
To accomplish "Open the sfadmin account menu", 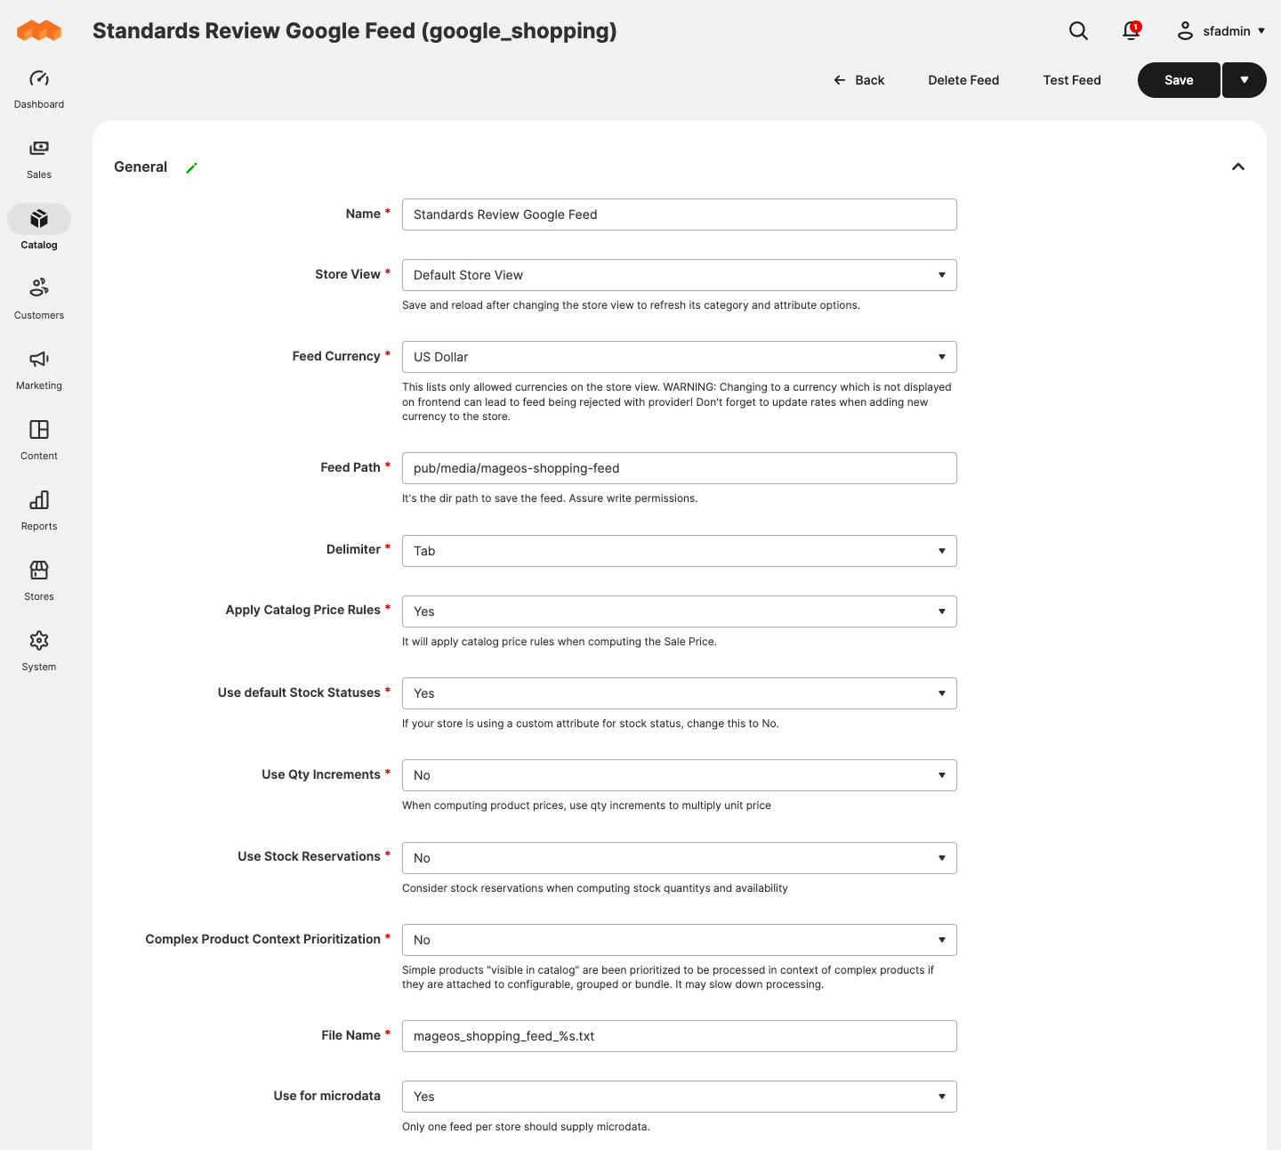I will click(x=1221, y=31).
